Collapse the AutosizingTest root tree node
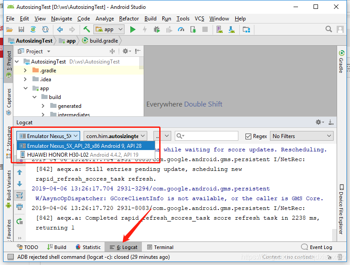 [x=17, y=62]
